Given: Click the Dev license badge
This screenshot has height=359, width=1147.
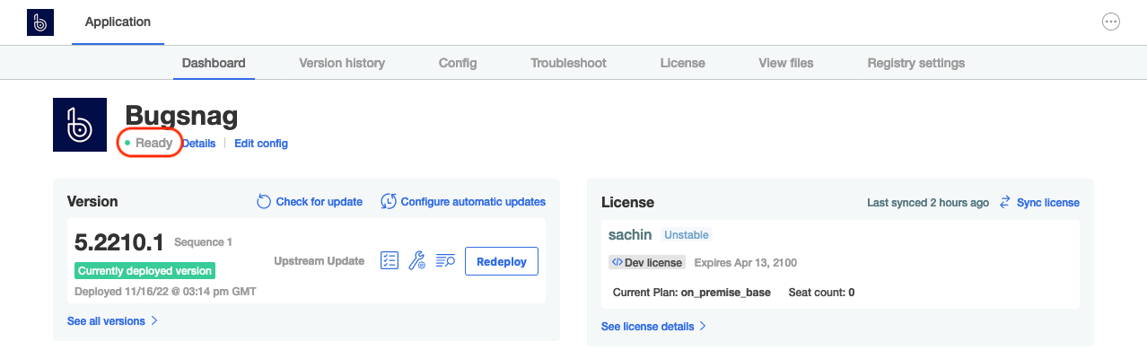Looking at the screenshot, I should (647, 263).
